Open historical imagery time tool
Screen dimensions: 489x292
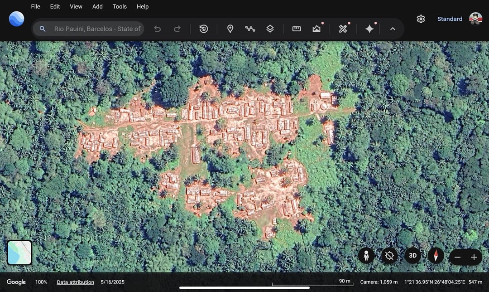(204, 29)
